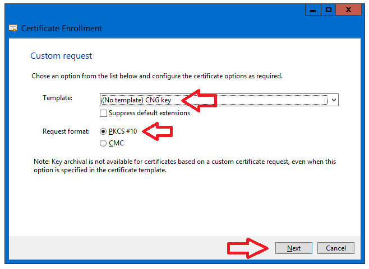Click the Certificate Enrollment title text
Screen dimensions: 369x269
(x=62, y=29)
